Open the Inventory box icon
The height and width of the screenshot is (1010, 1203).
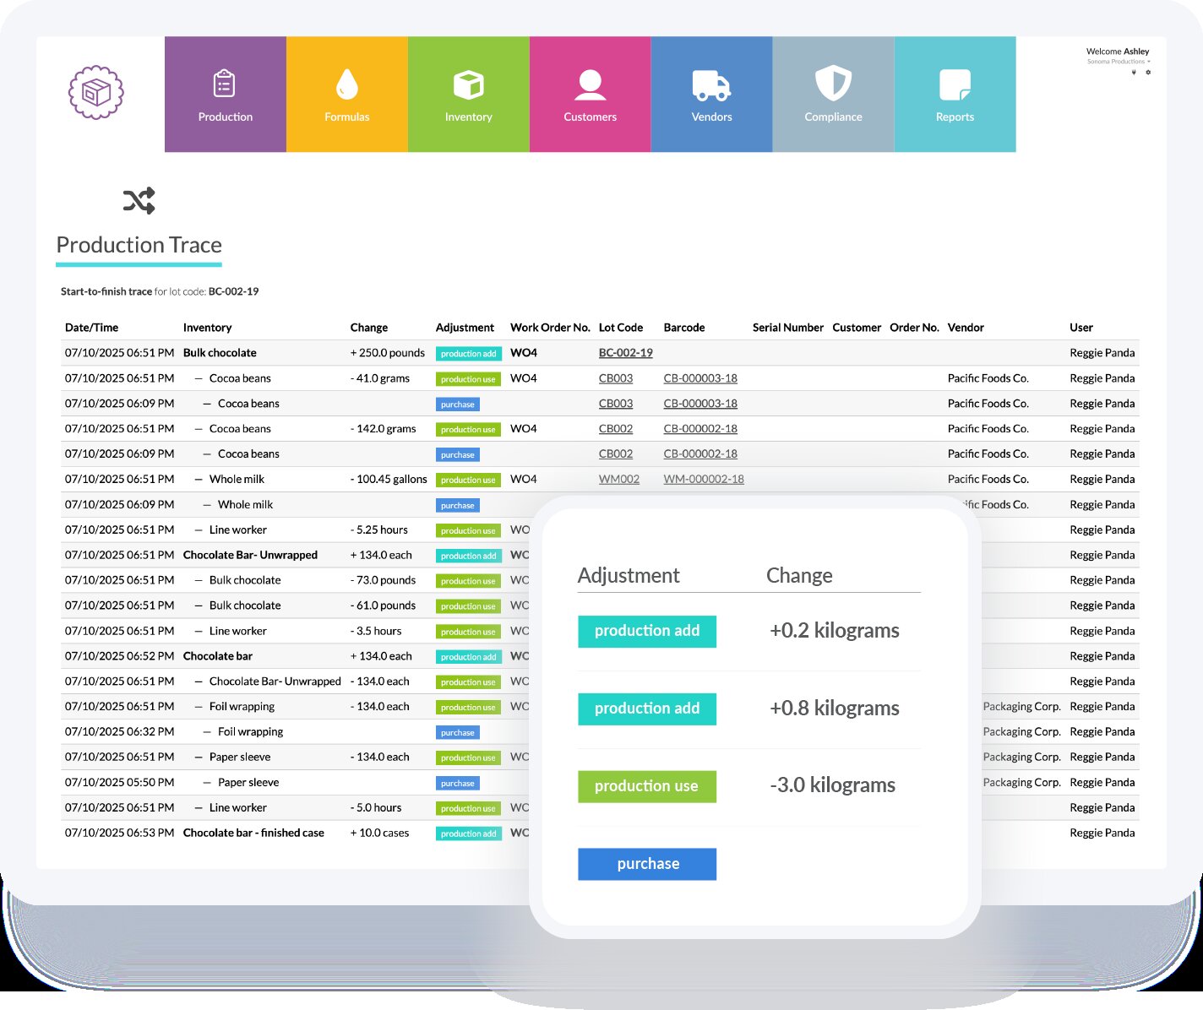[x=468, y=84]
